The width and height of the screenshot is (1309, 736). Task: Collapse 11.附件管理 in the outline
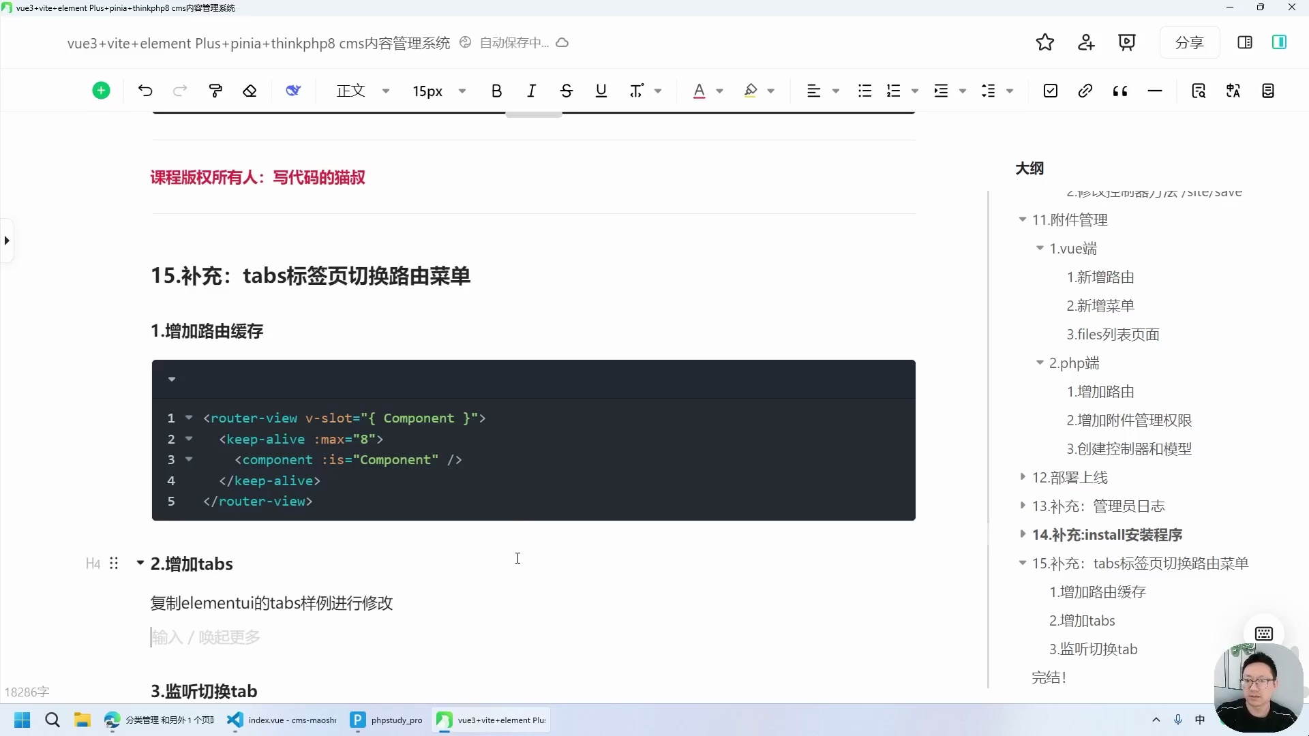click(x=1022, y=219)
